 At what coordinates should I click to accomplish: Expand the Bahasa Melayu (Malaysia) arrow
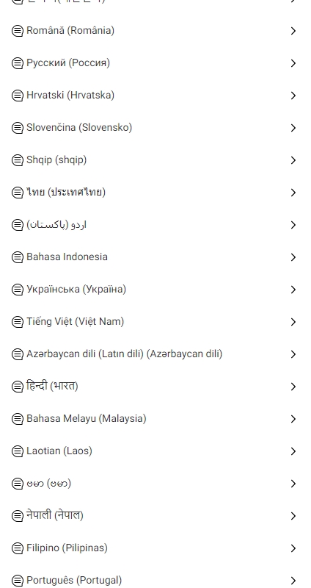click(x=293, y=419)
